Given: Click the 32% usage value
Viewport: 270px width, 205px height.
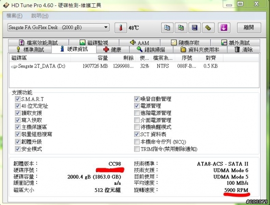Looking at the screenshot, I should [x=144, y=66].
